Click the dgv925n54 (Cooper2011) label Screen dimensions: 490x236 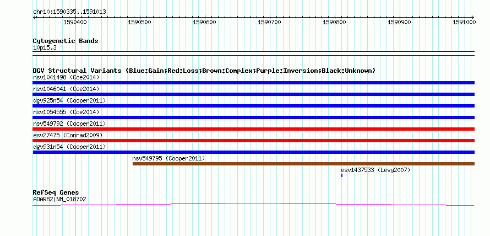pos(69,100)
